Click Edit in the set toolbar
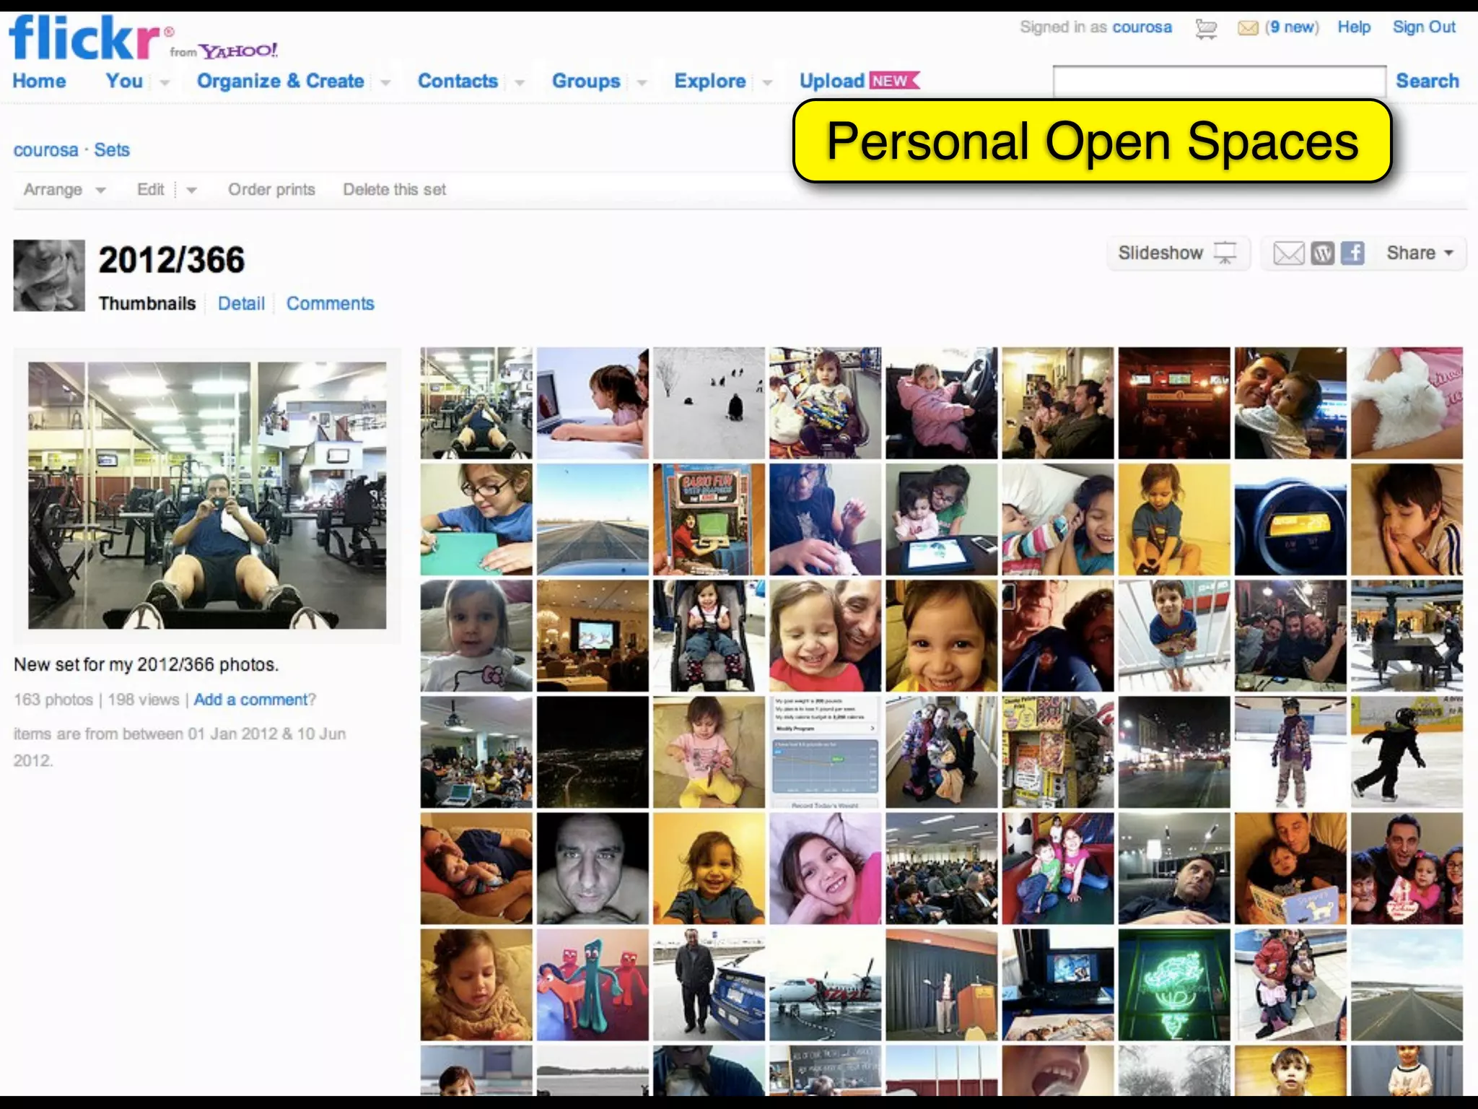Image resolution: width=1478 pixels, height=1109 pixels. pyautogui.click(x=151, y=190)
